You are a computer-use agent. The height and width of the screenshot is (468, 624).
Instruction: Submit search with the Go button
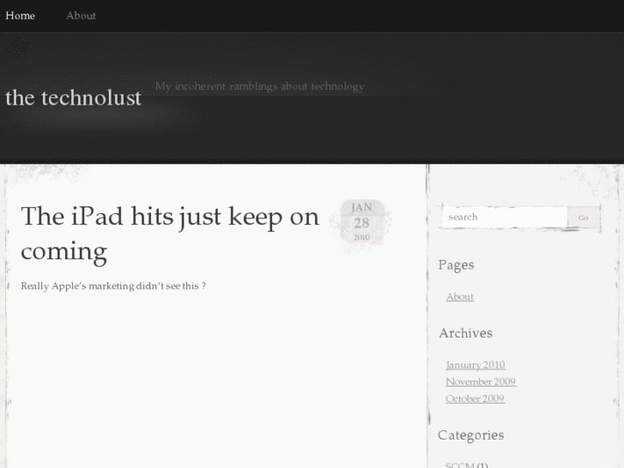(x=584, y=217)
